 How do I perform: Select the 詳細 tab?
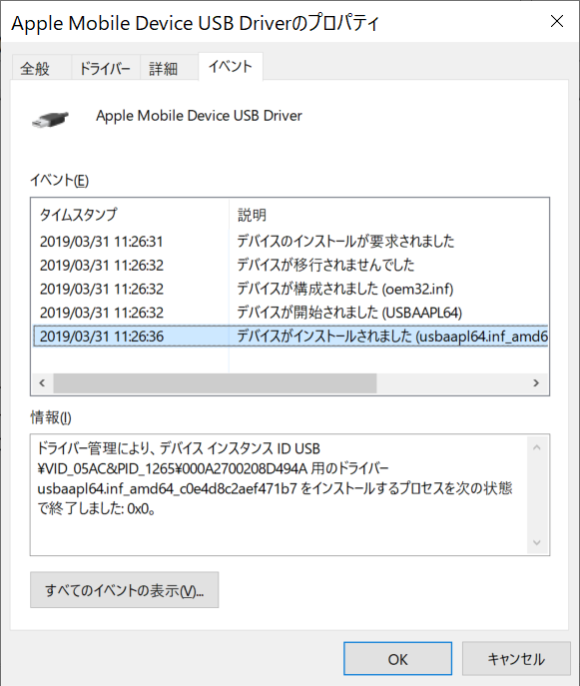coord(163,69)
